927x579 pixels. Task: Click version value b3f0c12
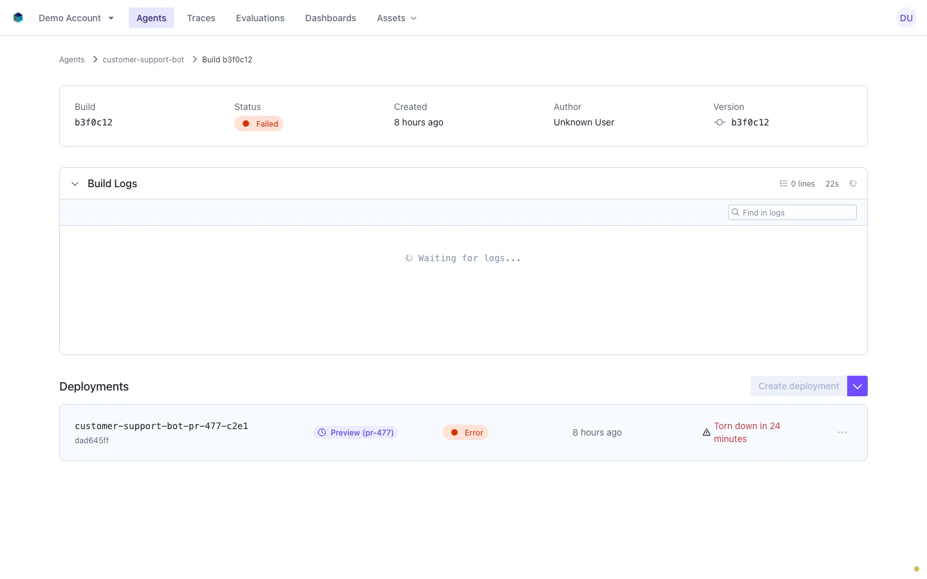click(x=750, y=122)
